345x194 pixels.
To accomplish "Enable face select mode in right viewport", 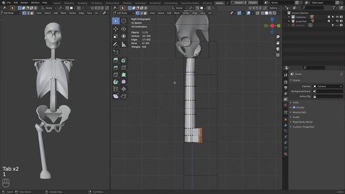I will pos(146,13).
